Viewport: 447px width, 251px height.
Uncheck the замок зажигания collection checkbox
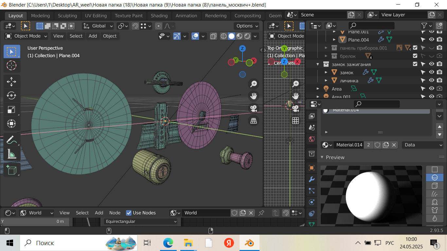pos(415,64)
